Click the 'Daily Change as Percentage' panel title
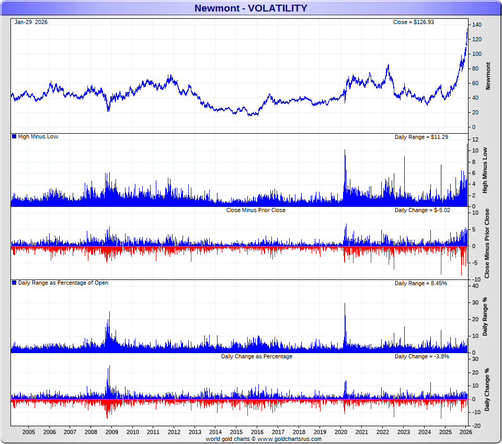This screenshot has width=502, height=444. [257, 356]
